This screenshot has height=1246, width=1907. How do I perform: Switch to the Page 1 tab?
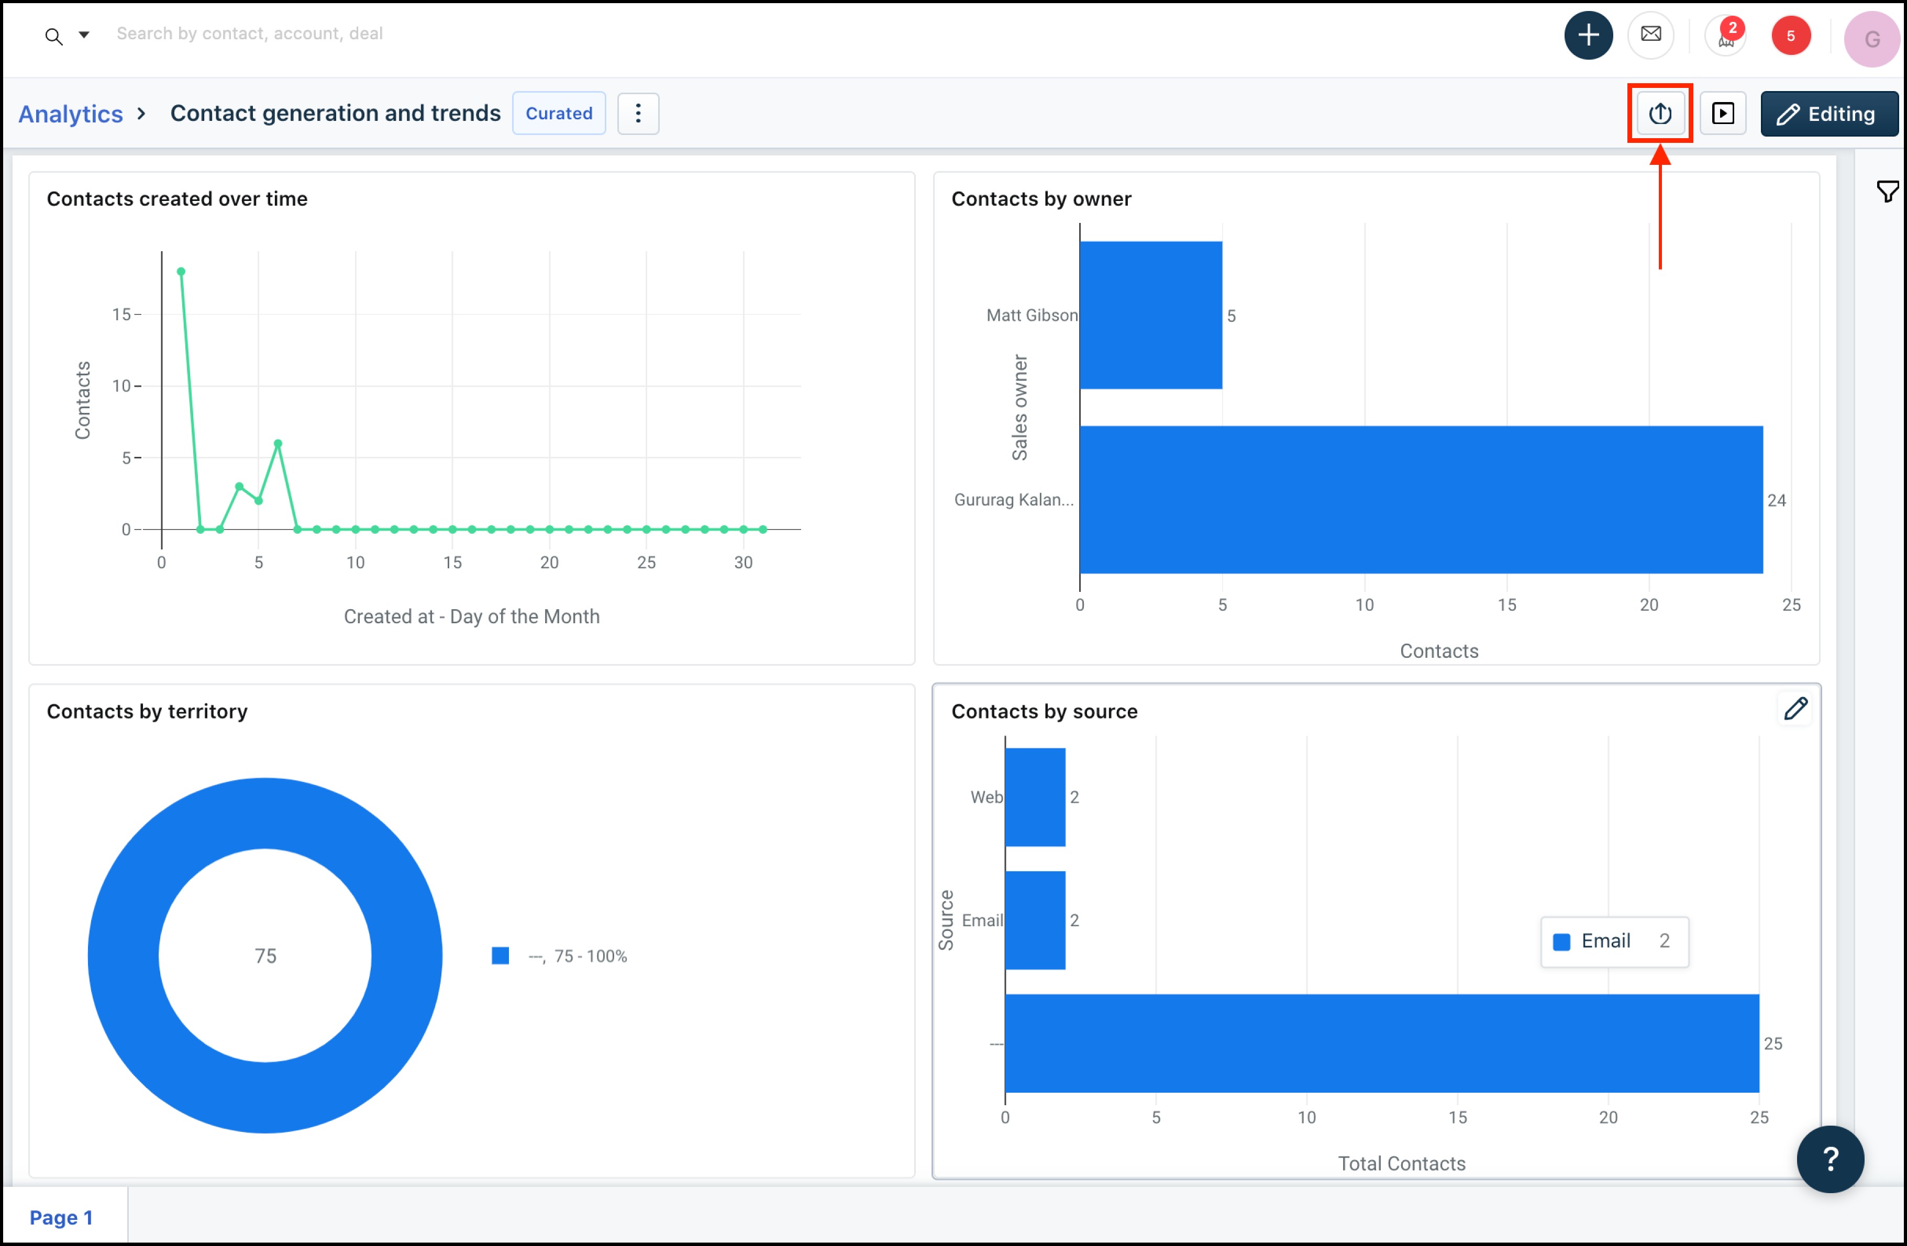tap(62, 1217)
